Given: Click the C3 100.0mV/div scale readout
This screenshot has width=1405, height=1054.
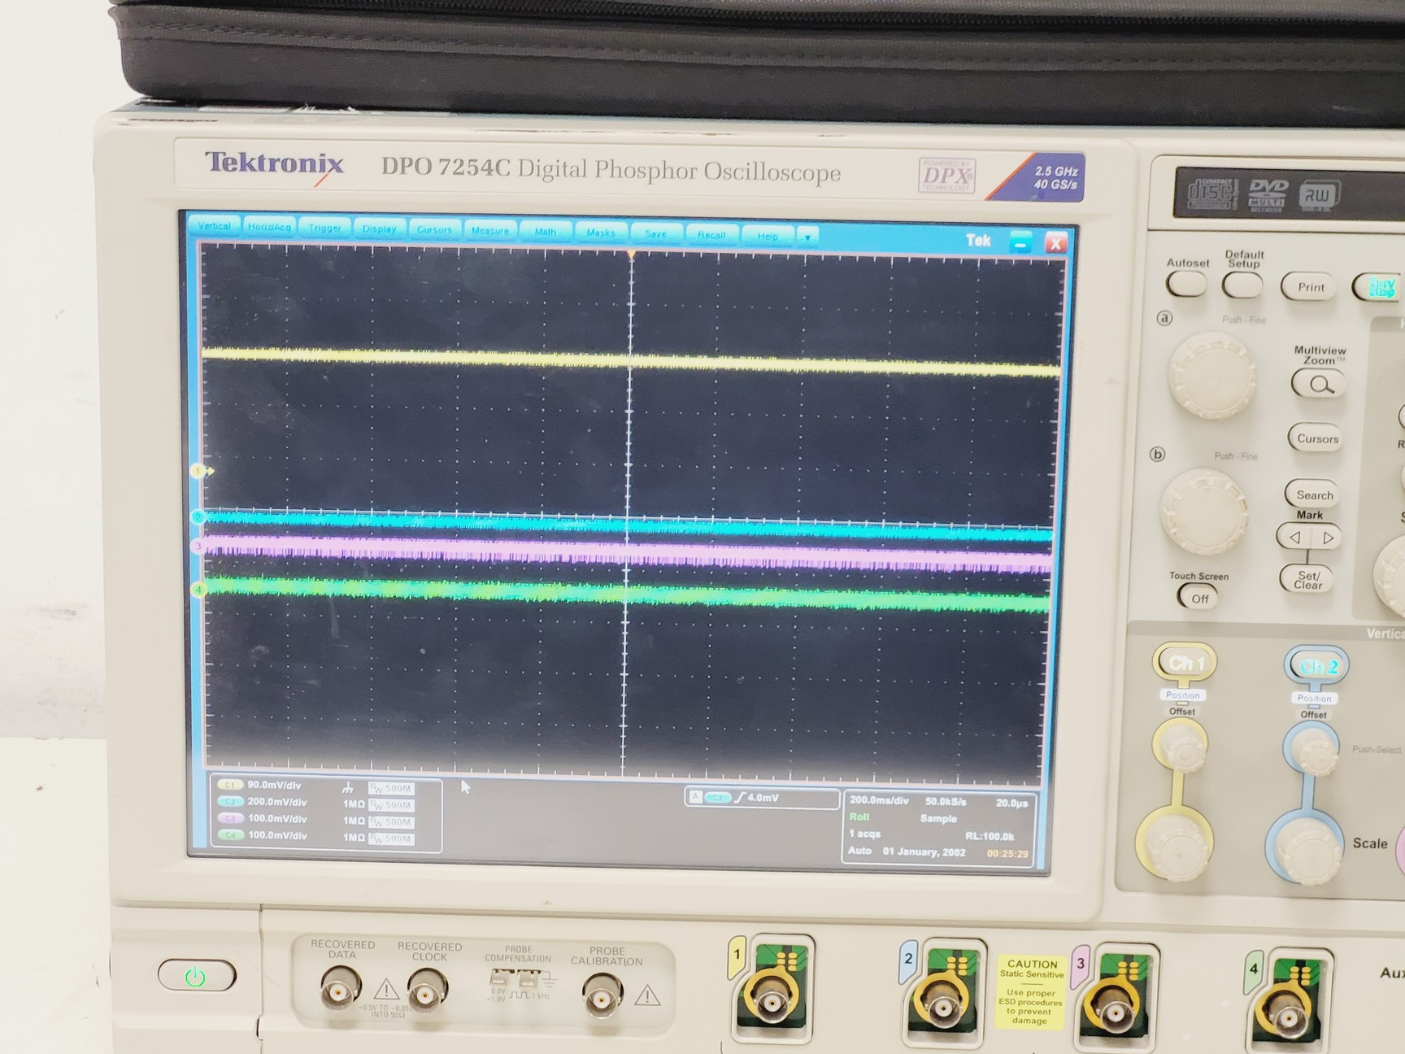Looking at the screenshot, I should (x=277, y=819).
